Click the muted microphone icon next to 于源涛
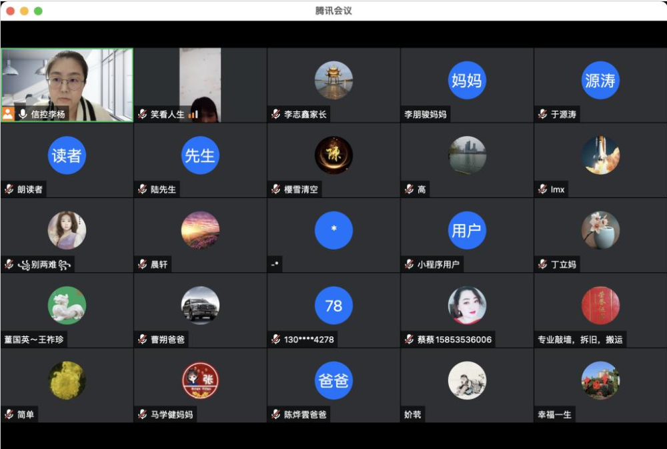 542,114
